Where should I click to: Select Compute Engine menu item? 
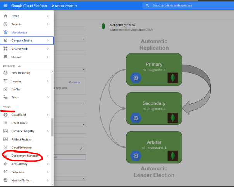click(x=27, y=40)
